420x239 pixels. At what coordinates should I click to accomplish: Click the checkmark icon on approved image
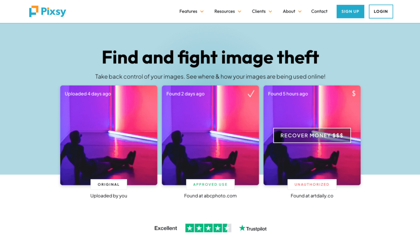(x=251, y=94)
